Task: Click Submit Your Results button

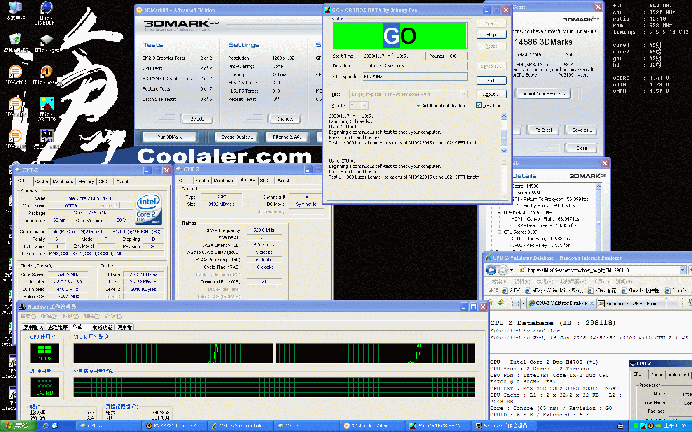Action: [544, 93]
